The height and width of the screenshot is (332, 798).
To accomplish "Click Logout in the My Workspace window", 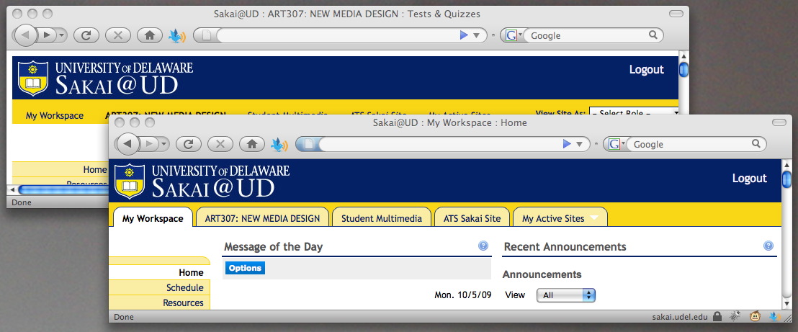I will tap(750, 178).
